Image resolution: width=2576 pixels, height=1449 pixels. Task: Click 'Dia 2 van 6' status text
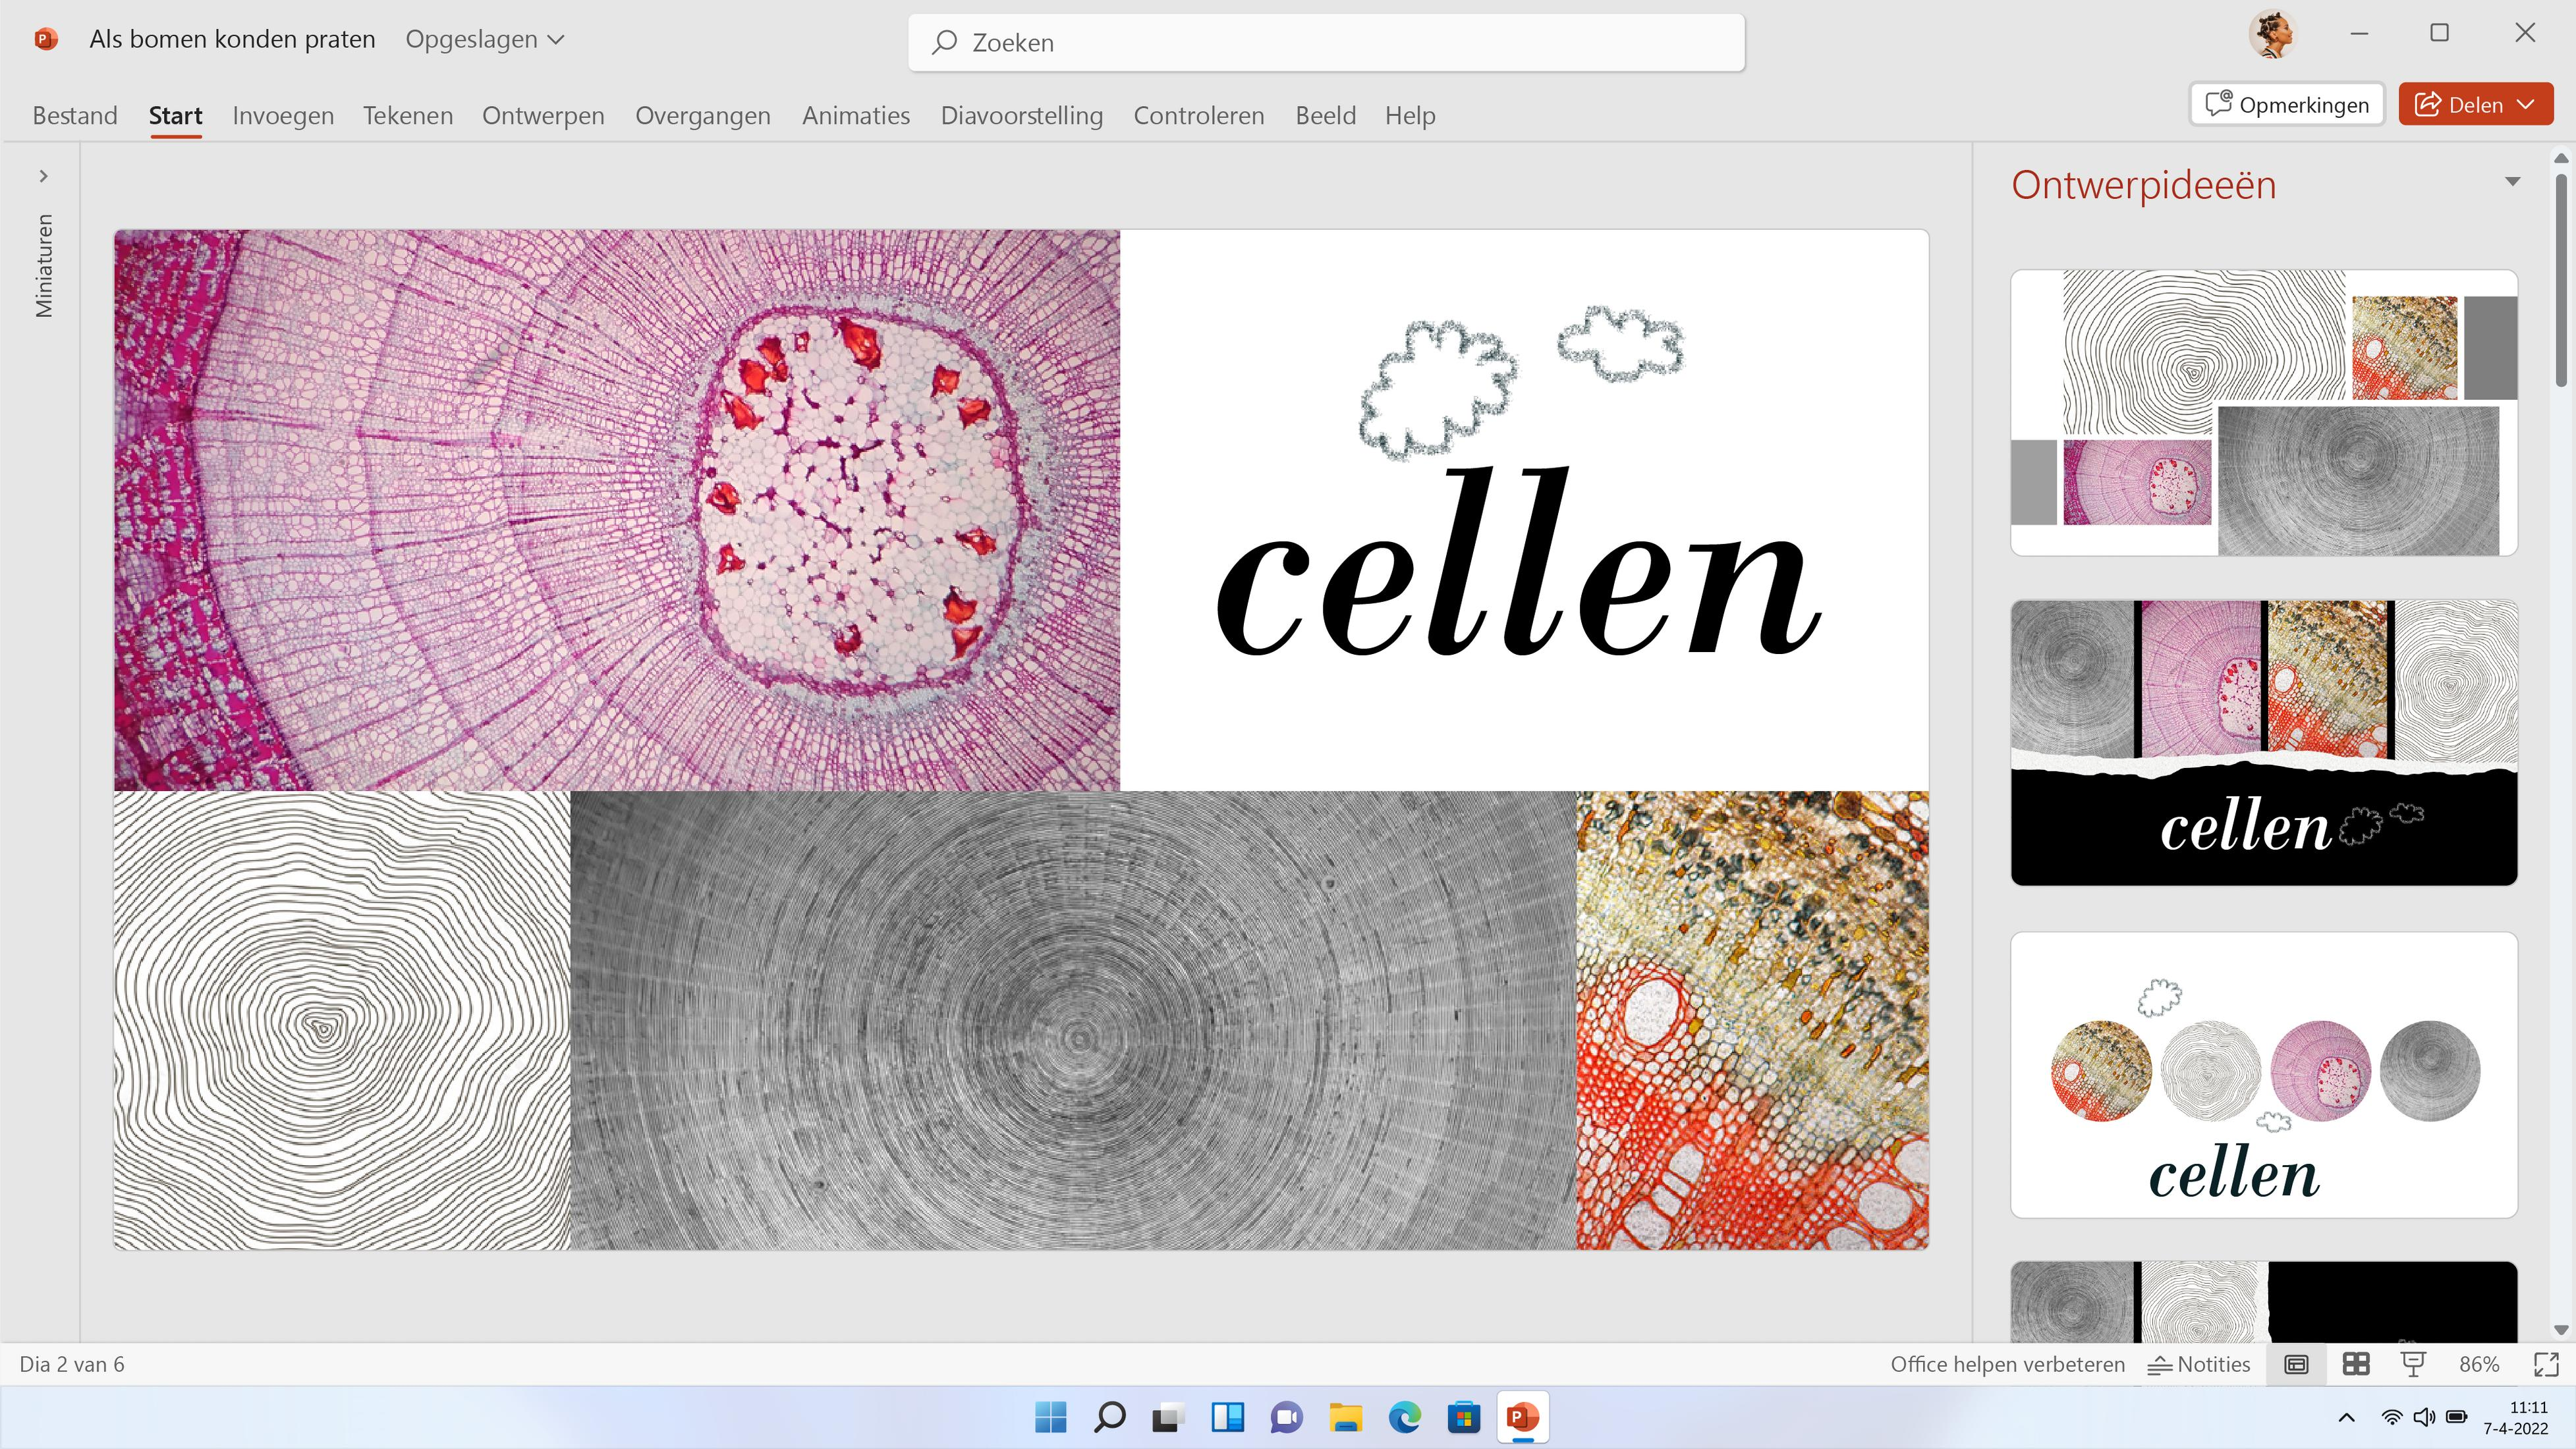(x=72, y=1364)
